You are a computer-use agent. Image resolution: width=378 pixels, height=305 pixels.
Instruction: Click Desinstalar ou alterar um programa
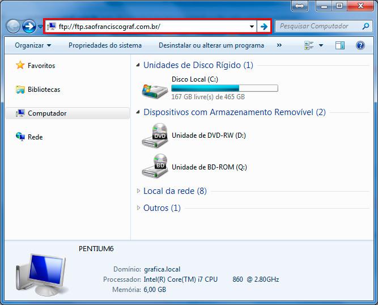point(211,45)
